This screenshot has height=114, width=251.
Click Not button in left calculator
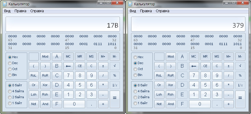[x=34, y=104]
